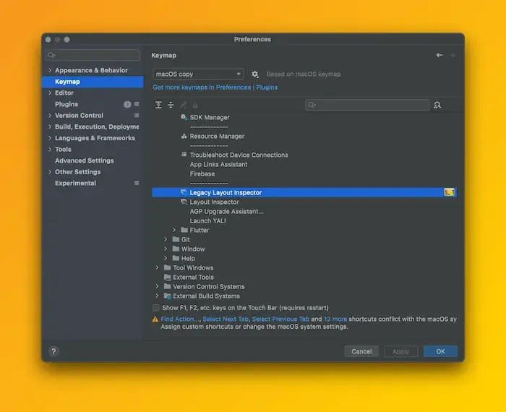The image size is (506, 412).
Task: Expand Appearance & Behavior settings section
Action: [x=50, y=71]
